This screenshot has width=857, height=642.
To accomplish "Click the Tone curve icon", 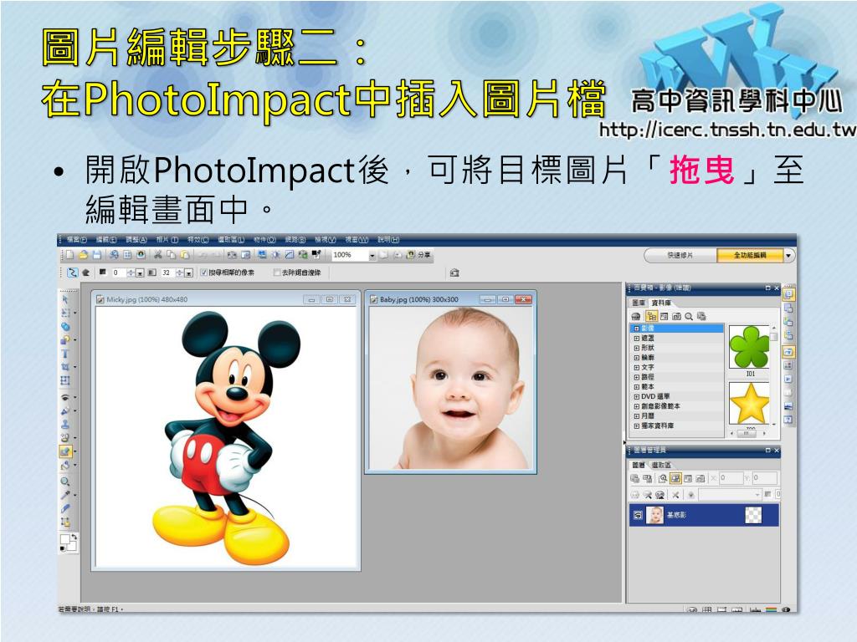I will 289,255.
